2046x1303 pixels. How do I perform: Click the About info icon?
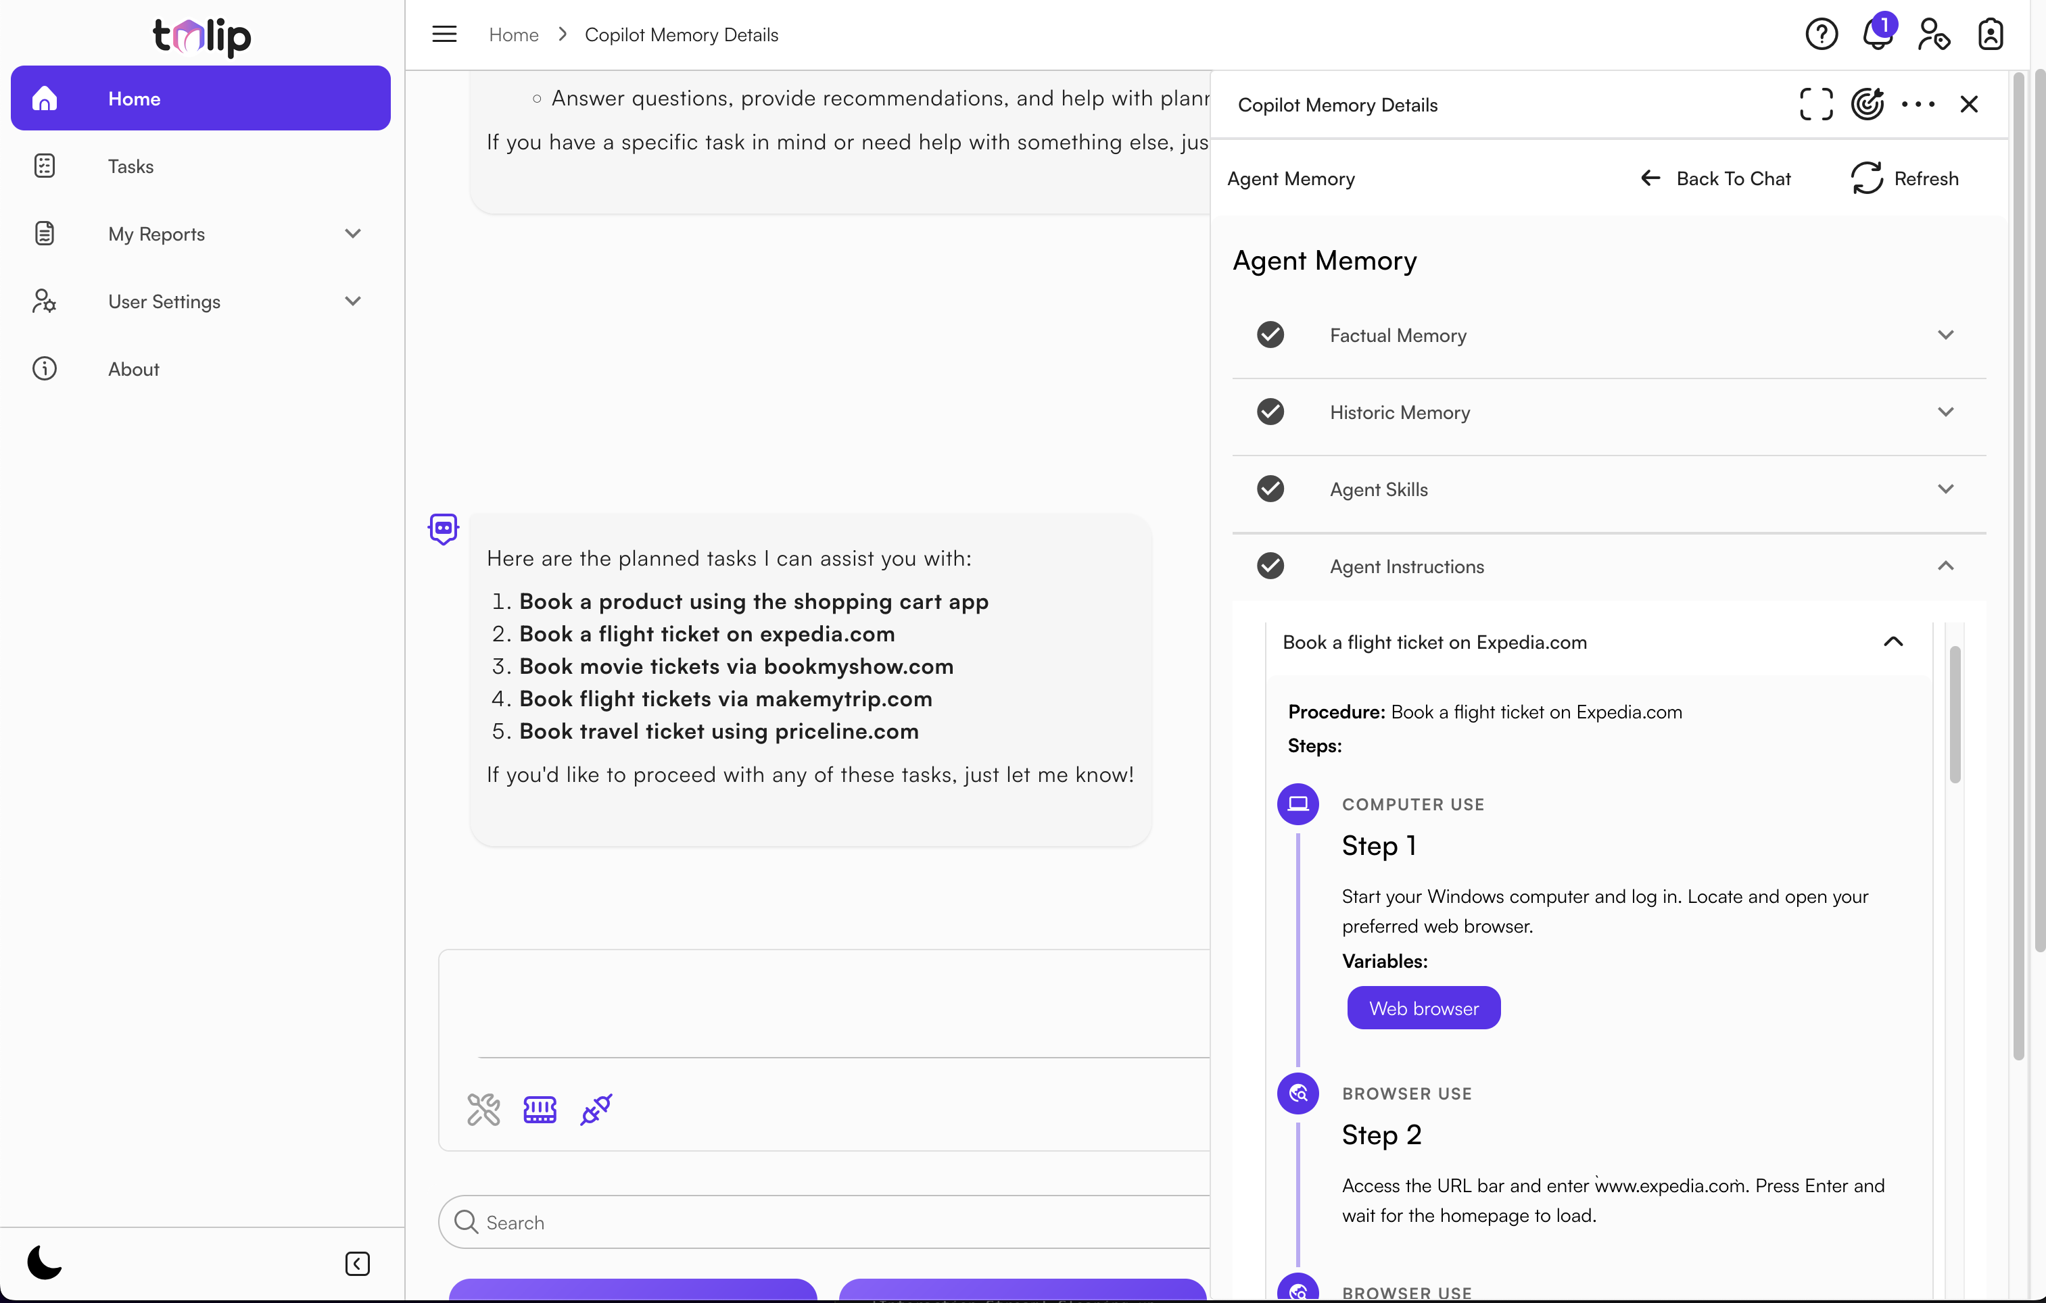coord(44,368)
